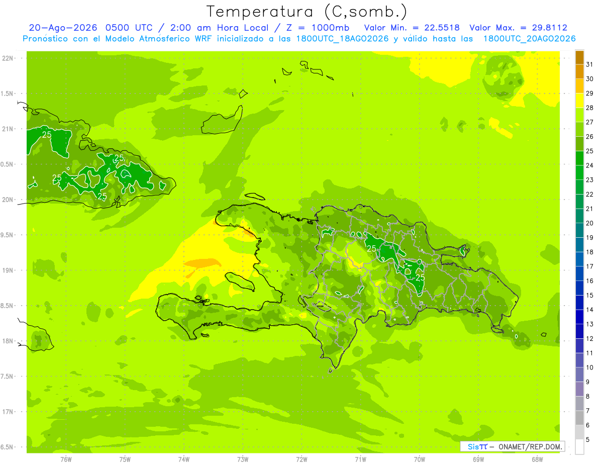Viewport: 603px width, 466px height.
Task: Click the "70W" longitude tick label
Action: 420,460
